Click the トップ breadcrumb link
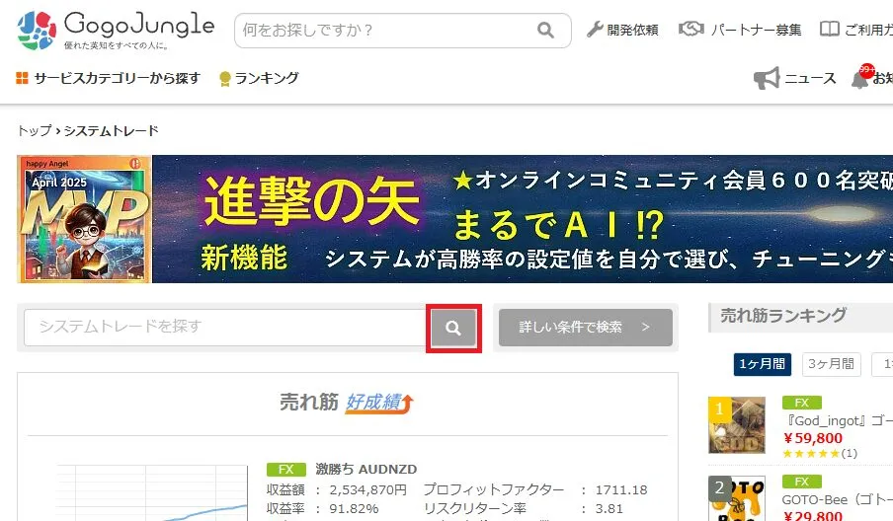The width and height of the screenshot is (893, 521). pos(34,131)
